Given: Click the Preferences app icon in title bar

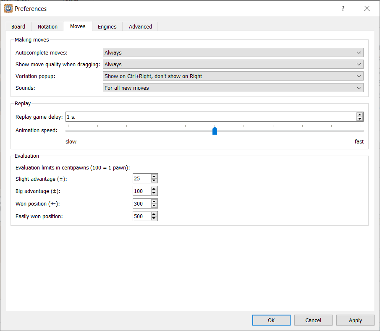Looking at the screenshot, I should point(8,8).
